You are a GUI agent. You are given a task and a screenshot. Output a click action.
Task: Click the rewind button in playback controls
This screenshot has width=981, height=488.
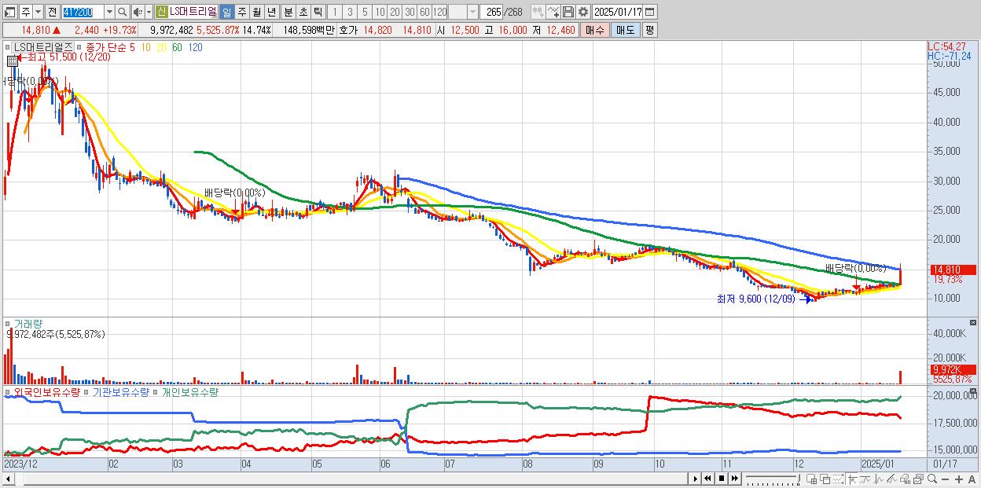click(707, 479)
